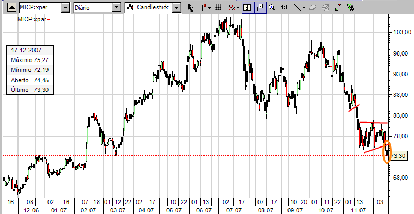Activate the crosshair cursor tool
The image size is (414, 214).
(203, 8)
